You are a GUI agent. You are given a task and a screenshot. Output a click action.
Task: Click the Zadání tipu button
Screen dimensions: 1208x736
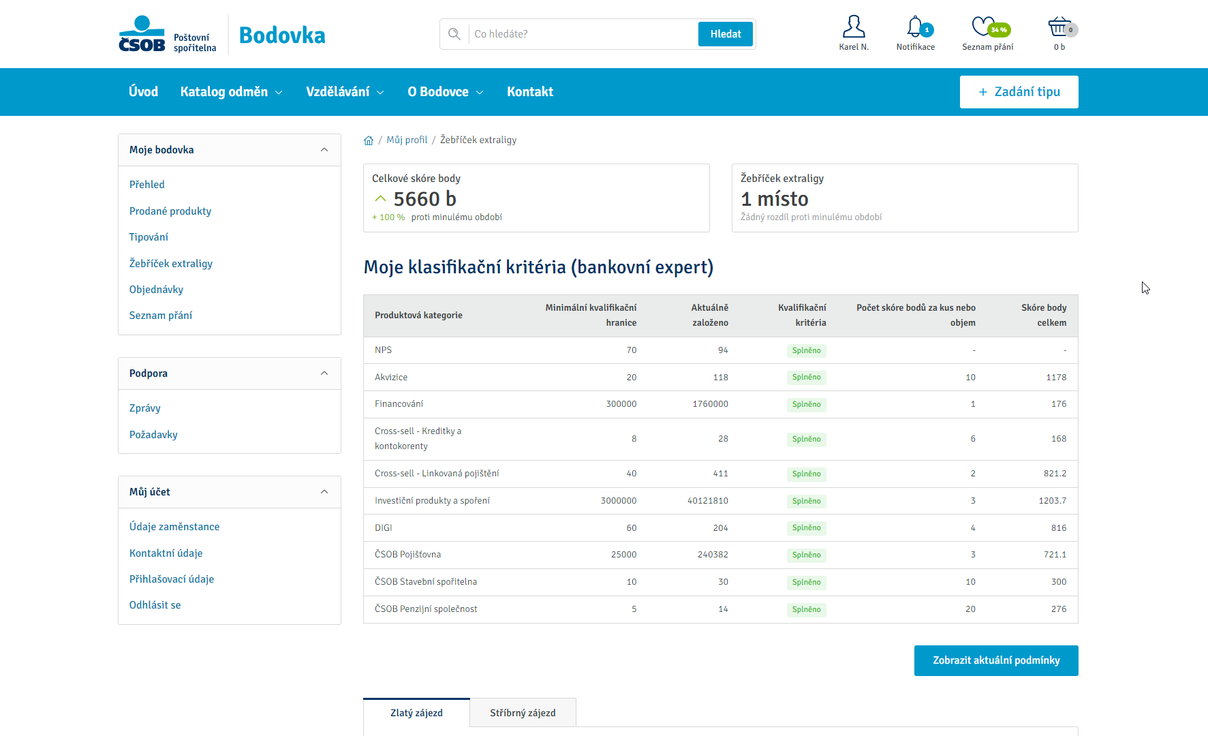tap(1019, 92)
